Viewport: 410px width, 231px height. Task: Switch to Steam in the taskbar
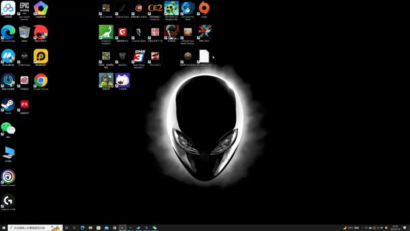click(138, 228)
